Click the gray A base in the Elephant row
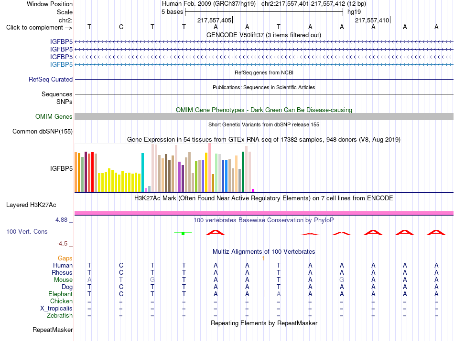Image resolution: width=454 pixels, height=341 pixels. [279, 294]
